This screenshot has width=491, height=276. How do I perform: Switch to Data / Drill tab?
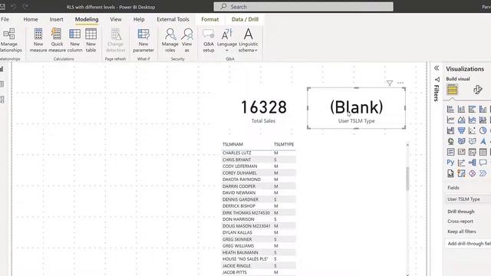point(245,19)
